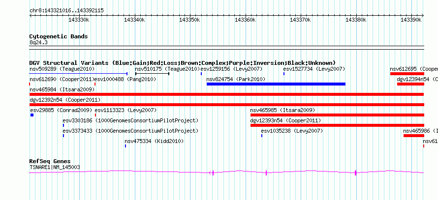438x200 pixels.
Task: Open esv3303186 1000GenomesConsortiumPilotProject label
Action: [x=130, y=120]
